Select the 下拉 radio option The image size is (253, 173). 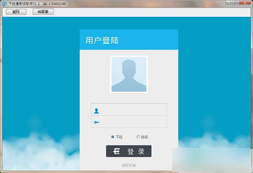click(113, 137)
